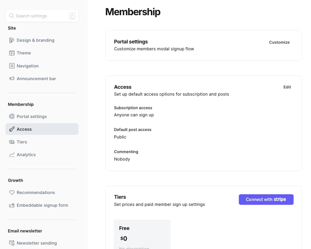
Task: Click the Tiers money icon
Action: click(x=12, y=142)
